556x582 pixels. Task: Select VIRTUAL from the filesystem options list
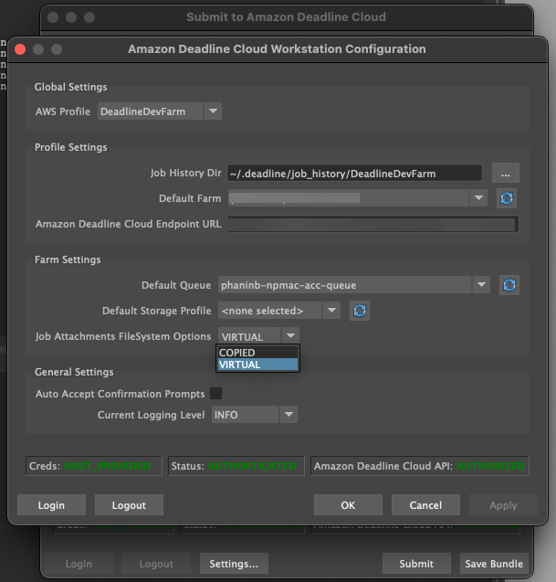257,365
